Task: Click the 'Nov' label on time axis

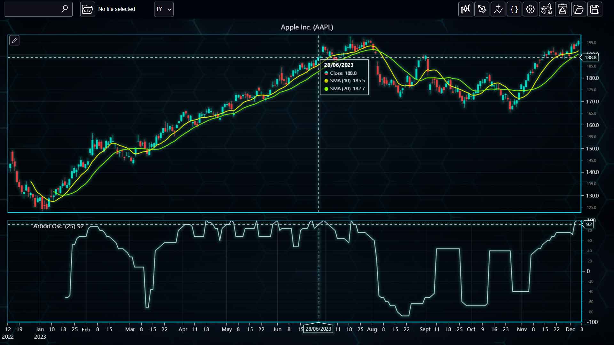Action: (522, 329)
